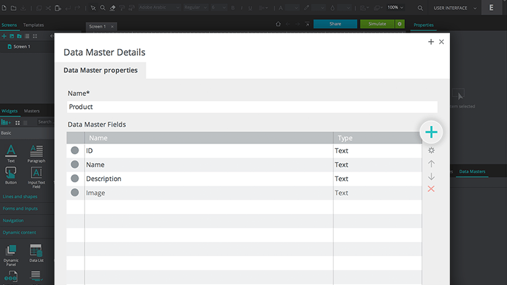507x285 pixels.
Task: Move selected field down with arrow
Action: click(431, 176)
